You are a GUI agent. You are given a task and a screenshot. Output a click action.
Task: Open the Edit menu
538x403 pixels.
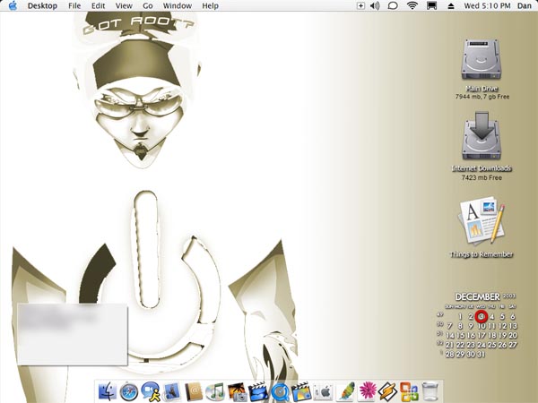tap(98, 6)
